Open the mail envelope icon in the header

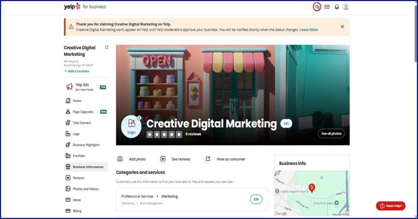(x=327, y=7)
